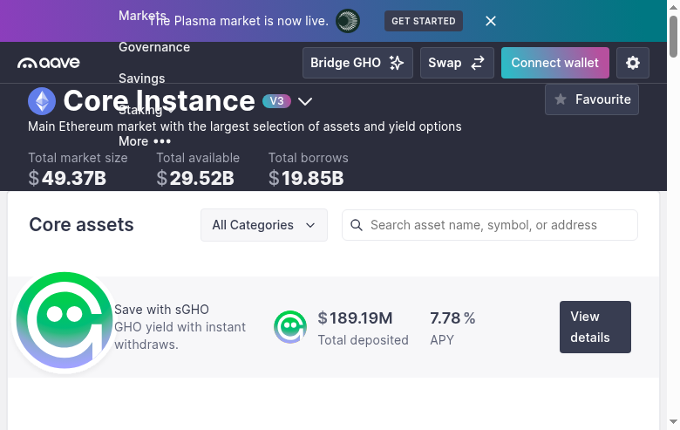Open the Swap dialog

(x=457, y=63)
